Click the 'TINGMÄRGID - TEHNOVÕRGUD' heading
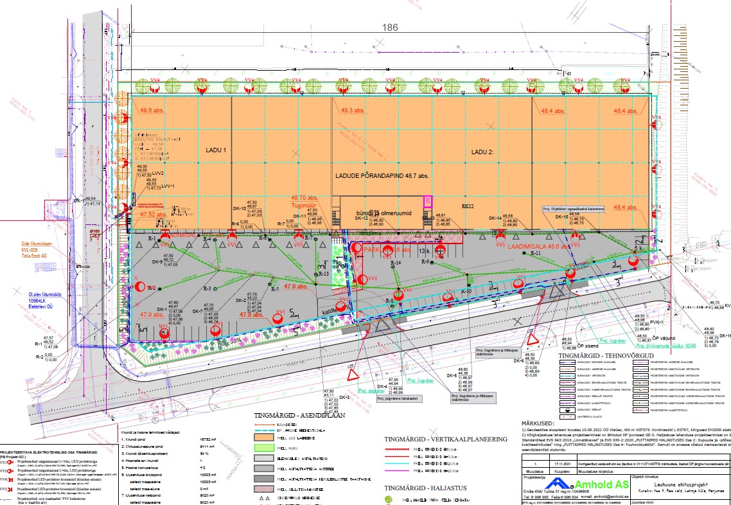 tap(606, 356)
